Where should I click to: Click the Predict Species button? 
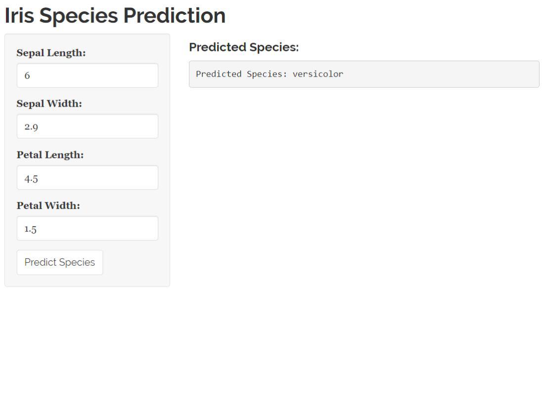coord(60,262)
